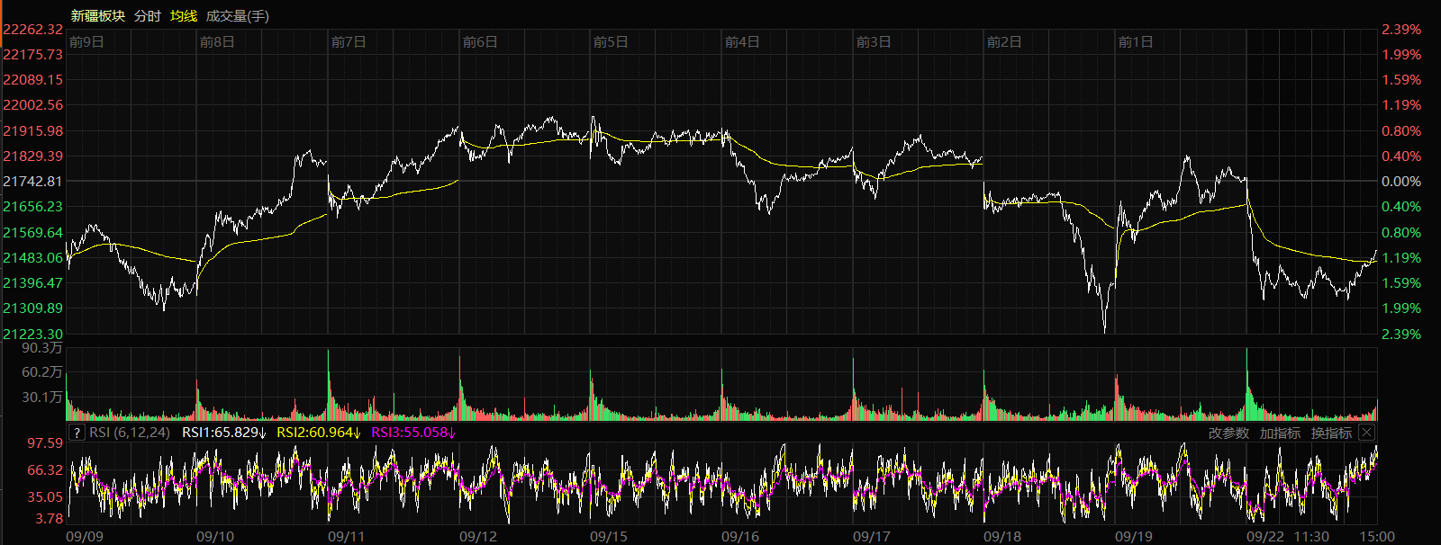Click the 21742.81 baseline price label
Image resolution: width=1441 pixels, height=545 pixels.
click(x=32, y=182)
